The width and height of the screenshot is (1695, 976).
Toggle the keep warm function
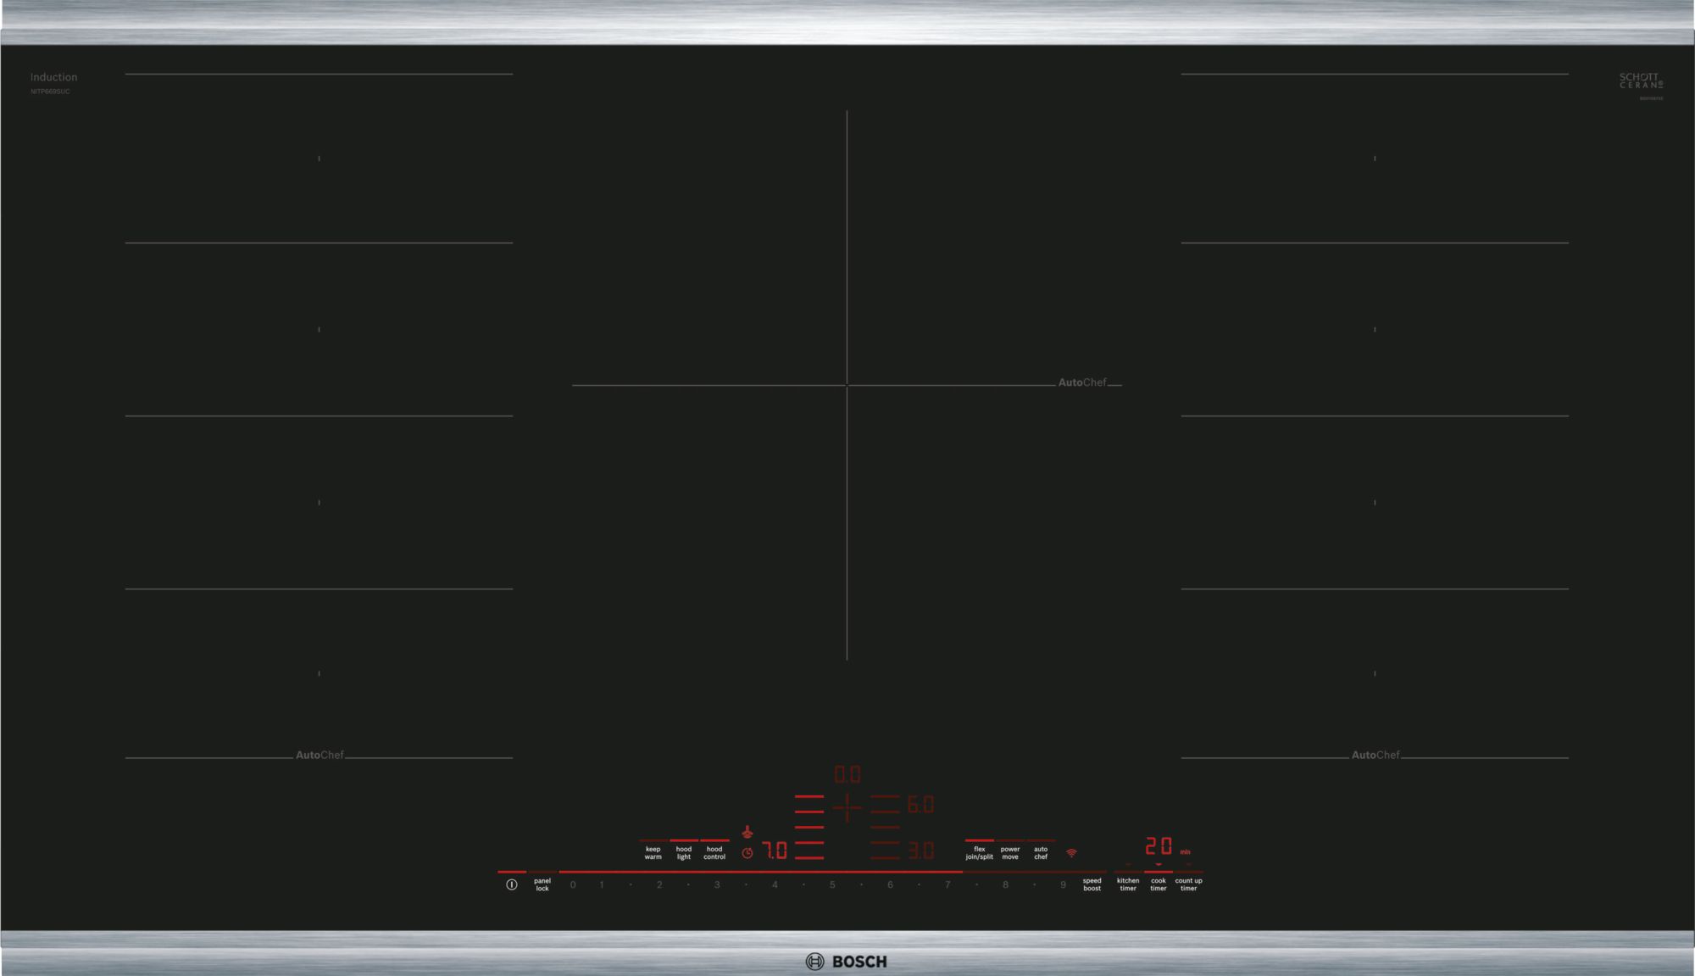pyautogui.click(x=653, y=852)
